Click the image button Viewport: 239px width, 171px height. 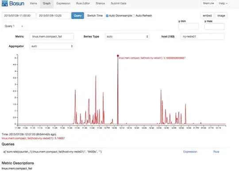click(x=221, y=15)
